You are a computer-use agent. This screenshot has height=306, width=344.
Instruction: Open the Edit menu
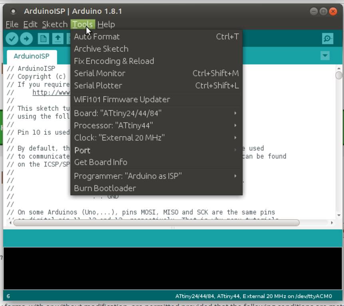coord(30,24)
